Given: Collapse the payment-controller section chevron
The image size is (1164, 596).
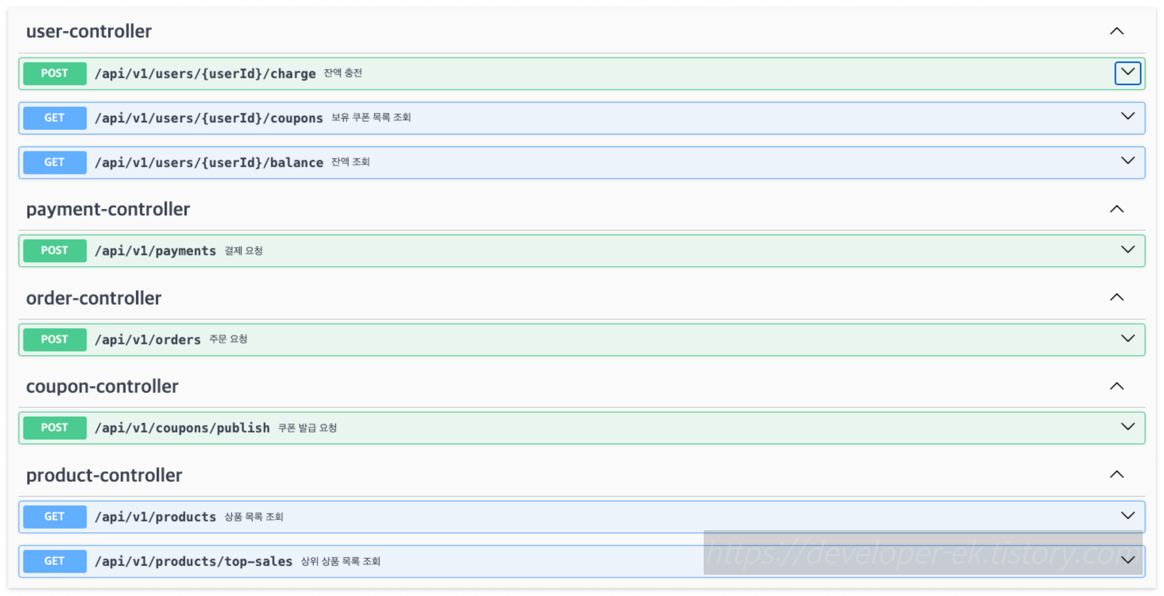Looking at the screenshot, I should pos(1117,209).
